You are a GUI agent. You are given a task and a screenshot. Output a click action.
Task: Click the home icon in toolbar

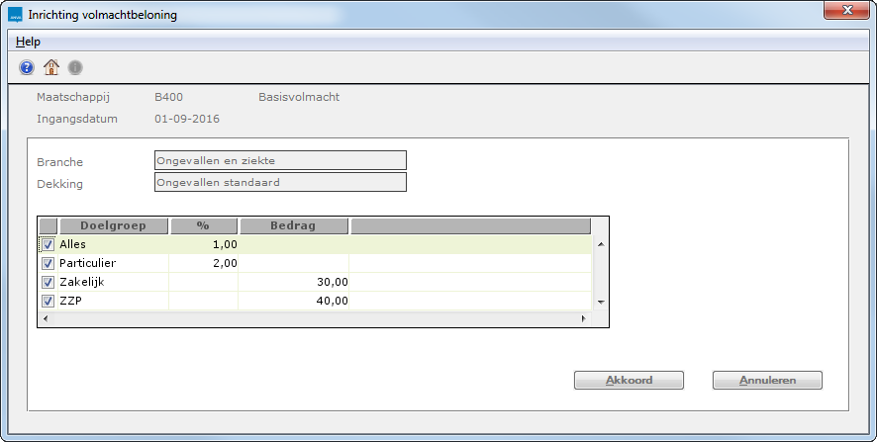[x=51, y=67]
